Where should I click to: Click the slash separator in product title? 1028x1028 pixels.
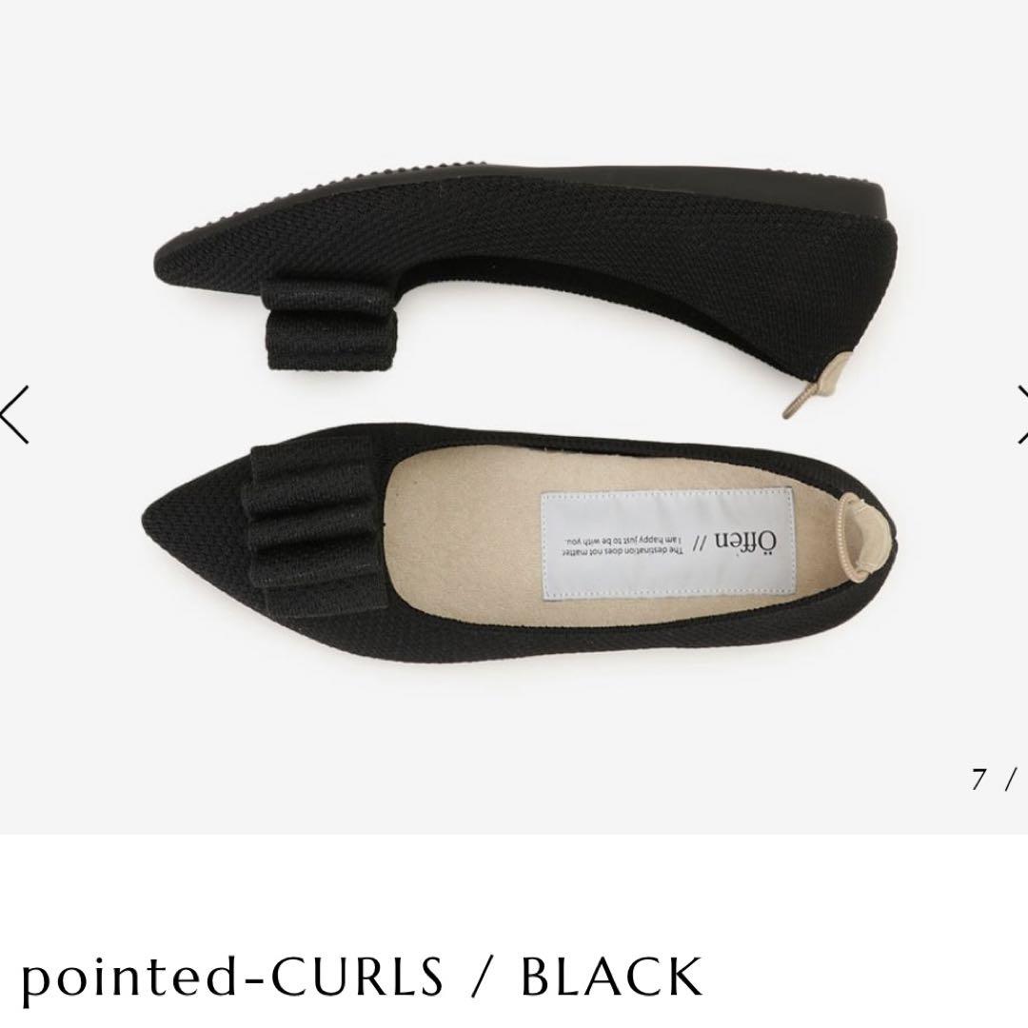coord(482,978)
